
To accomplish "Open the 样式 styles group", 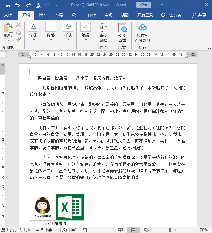I will [x=68, y=31].
